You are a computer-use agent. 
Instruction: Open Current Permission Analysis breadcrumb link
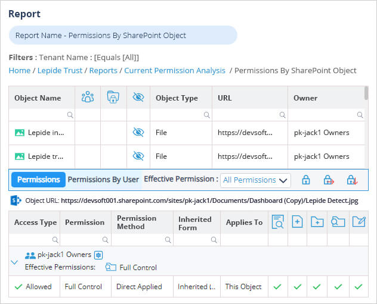(175, 70)
